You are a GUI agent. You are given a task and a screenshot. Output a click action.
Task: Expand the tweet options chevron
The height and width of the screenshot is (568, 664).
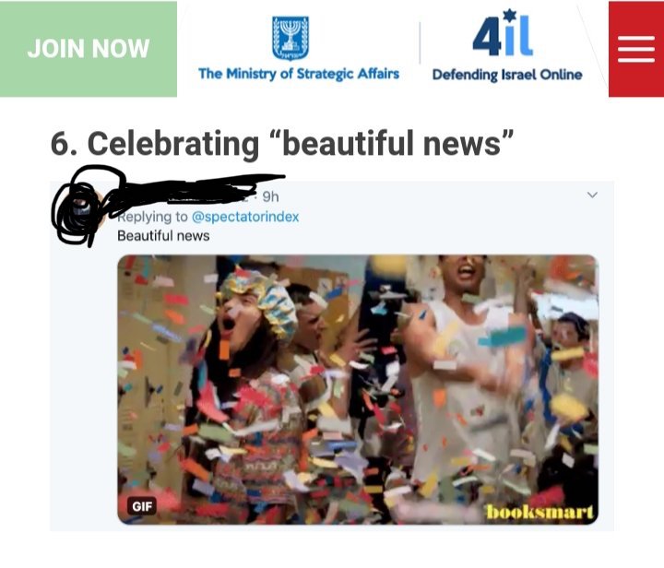point(592,195)
